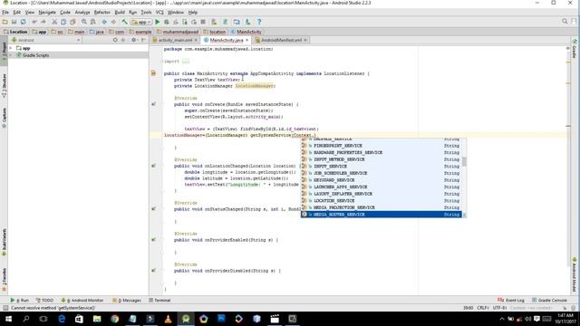The image size is (580, 326).
Task: Open the Navigate menu
Action: 47,12
